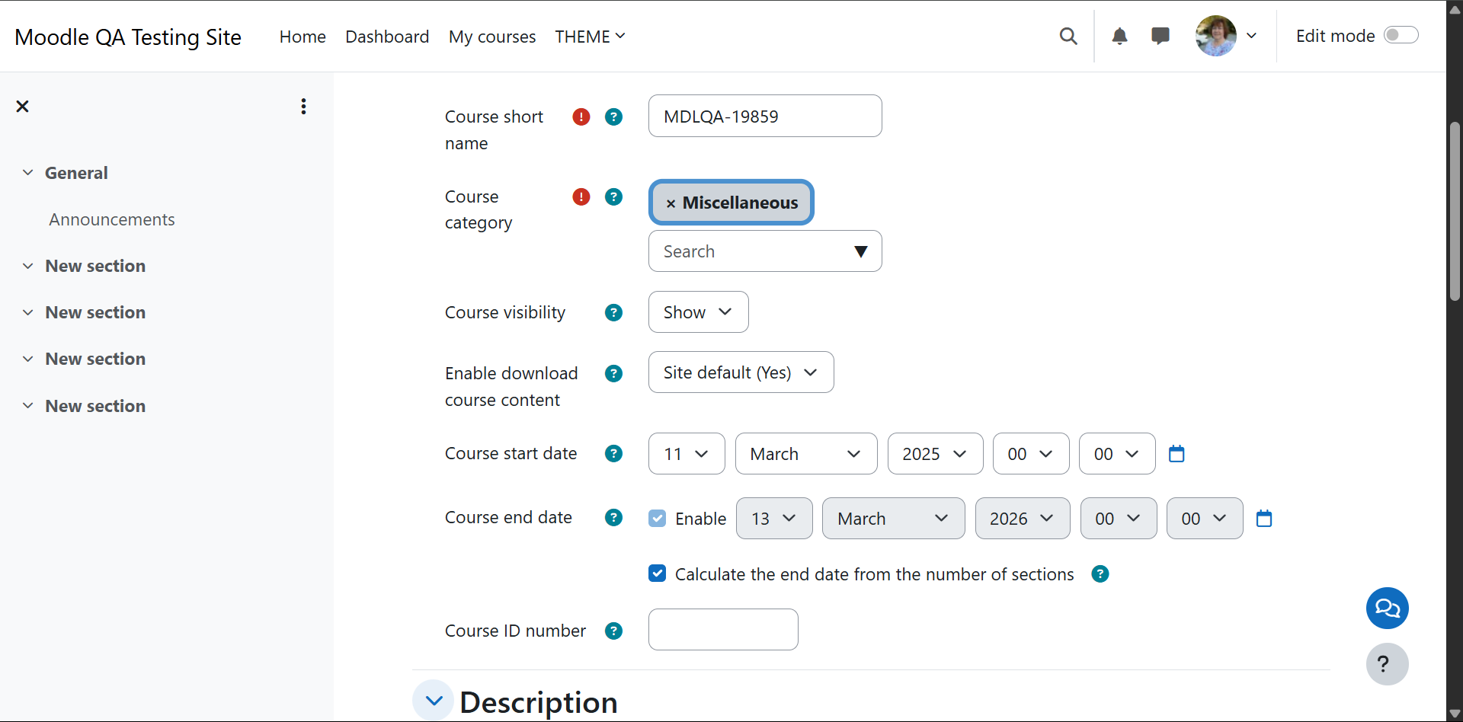Open start date year 2025 dropdown
This screenshot has height=722, width=1463.
[x=935, y=454]
